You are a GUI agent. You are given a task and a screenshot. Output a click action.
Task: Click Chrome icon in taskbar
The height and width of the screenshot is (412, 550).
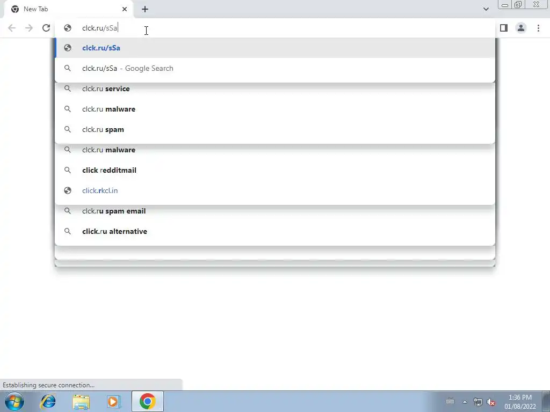coord(147,401)
